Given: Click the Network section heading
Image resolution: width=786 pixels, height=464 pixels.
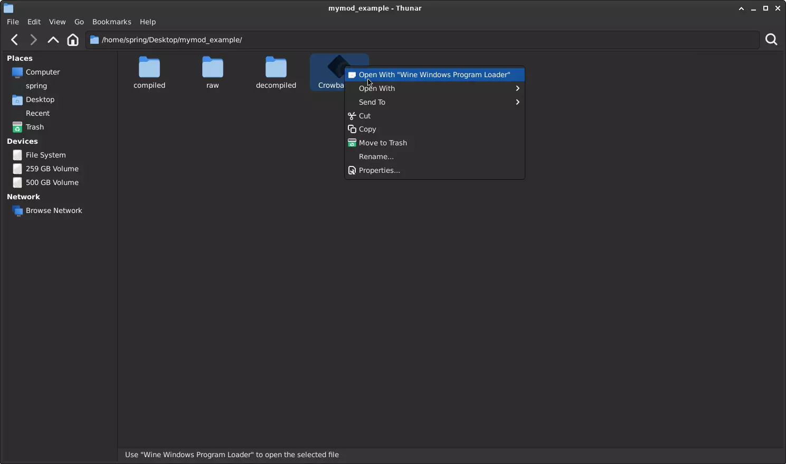Looking at the screenshot, I should click(23, 197).
